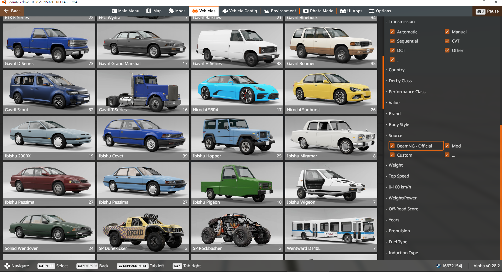Toggle the Mod source checkbox

coord(447,146)
